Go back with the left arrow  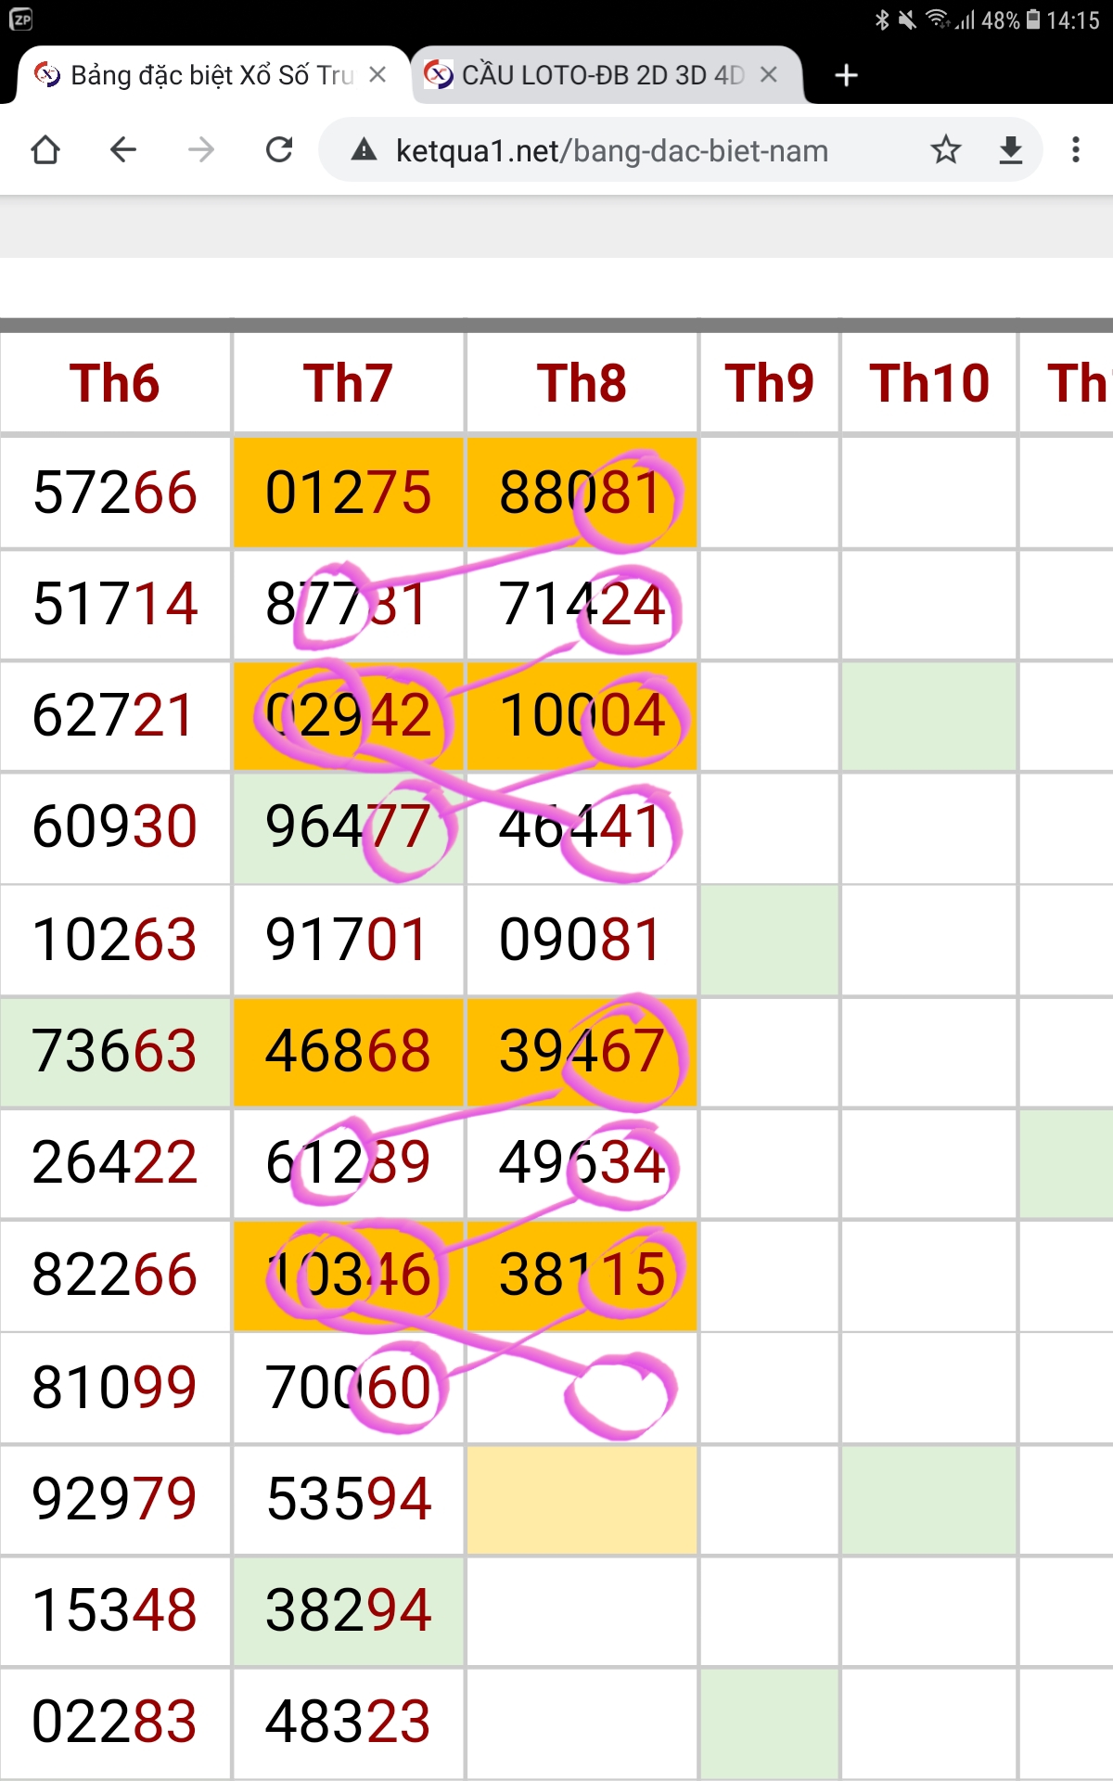point(123,149)
